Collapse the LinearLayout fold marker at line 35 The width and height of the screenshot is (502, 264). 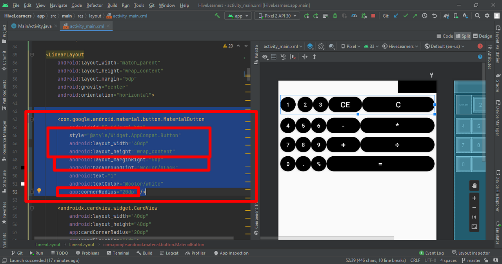(32, 54)
